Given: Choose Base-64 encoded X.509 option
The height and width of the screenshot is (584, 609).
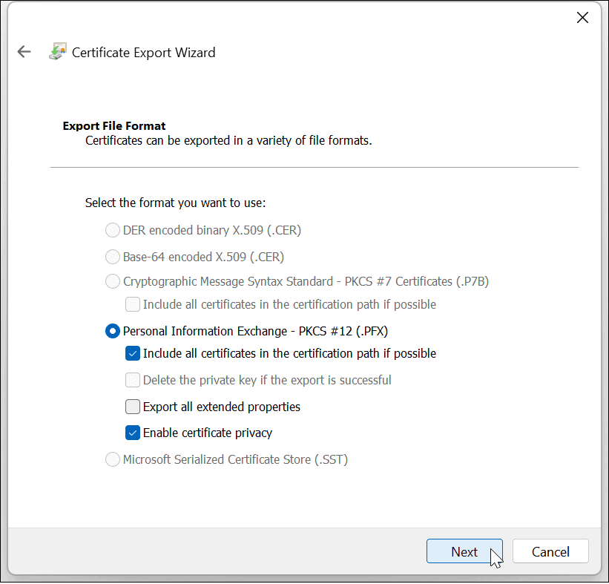Looking at the screenshot, I should [x=113, y=257].
